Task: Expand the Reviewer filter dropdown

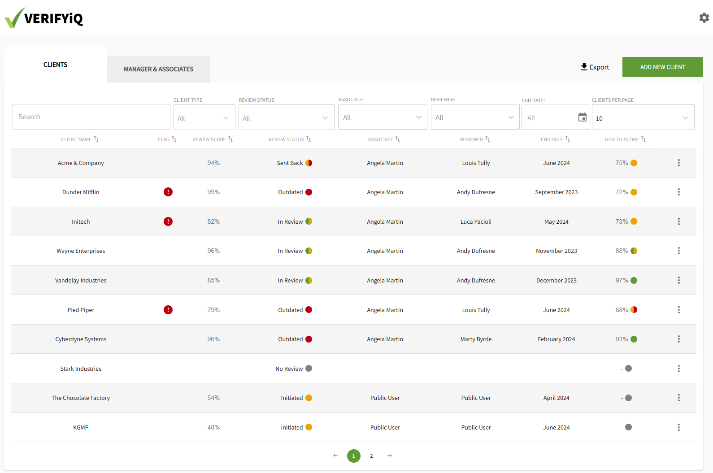Action: (475, 117)
